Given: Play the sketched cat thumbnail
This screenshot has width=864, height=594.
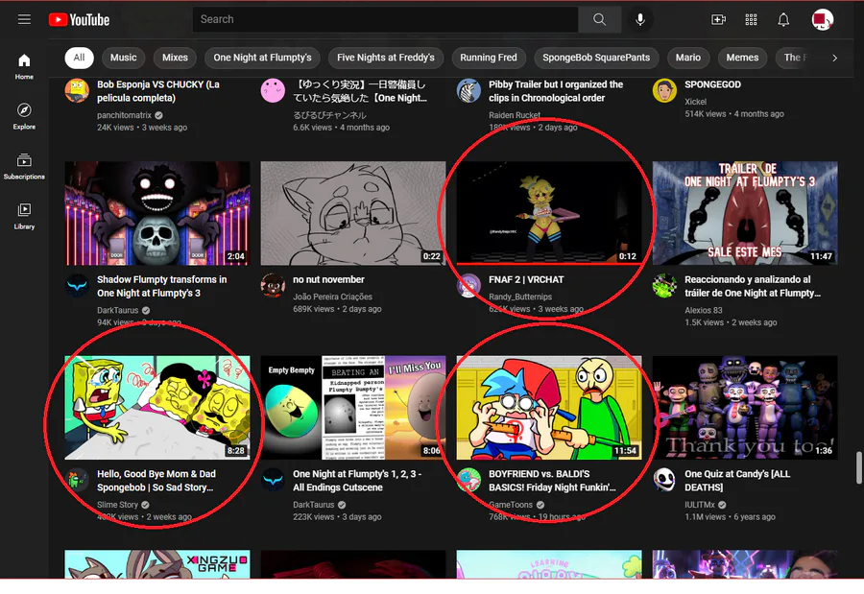Looking at the screenshot, I should click(352, 213).
